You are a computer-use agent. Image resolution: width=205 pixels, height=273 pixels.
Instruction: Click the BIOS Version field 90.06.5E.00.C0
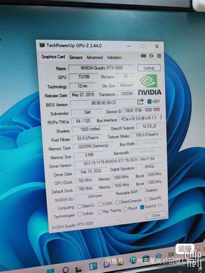click(103, 103)
